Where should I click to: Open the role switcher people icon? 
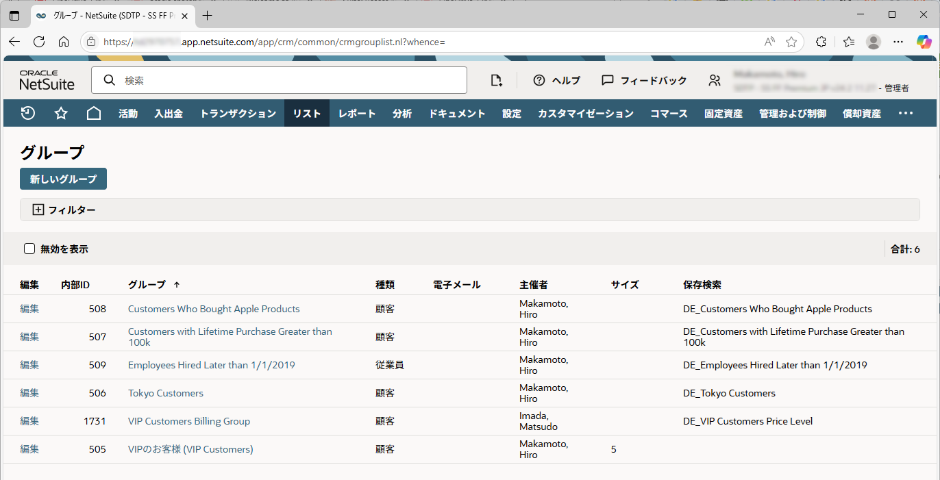(x=715, y=80)
